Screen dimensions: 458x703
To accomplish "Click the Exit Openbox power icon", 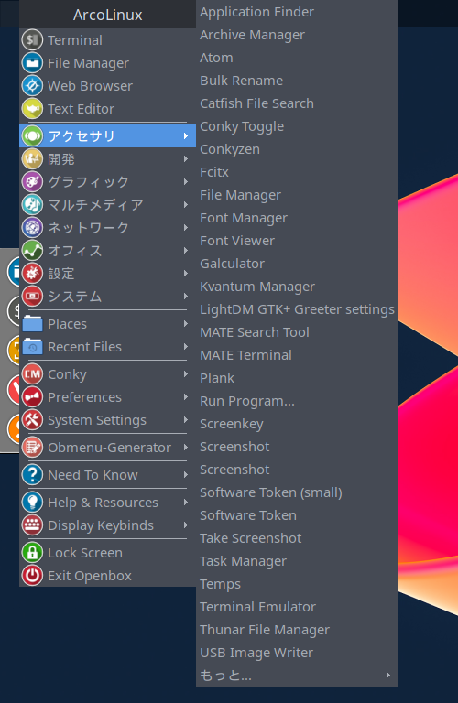I will pos(32,575).
